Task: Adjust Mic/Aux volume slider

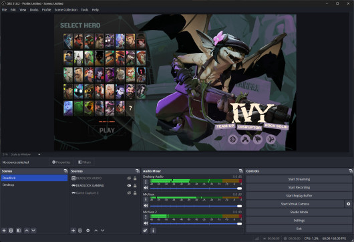Action: [196, 206]
